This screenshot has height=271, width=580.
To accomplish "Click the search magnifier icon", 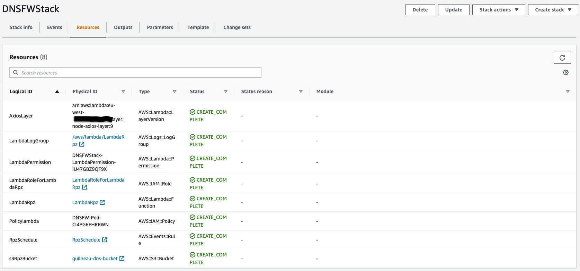I will pos(16,72).
